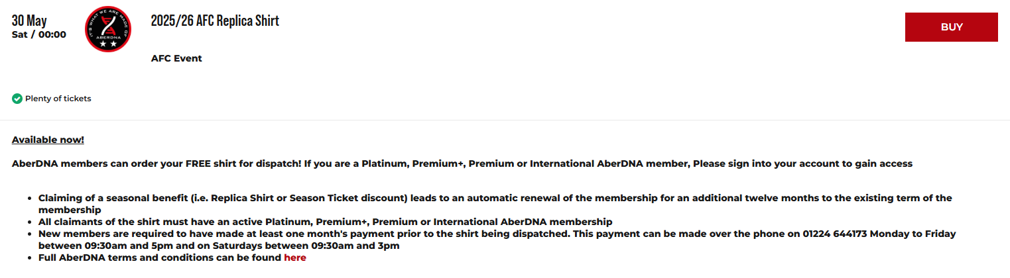This screenshot has height=278, width=1010.
Task: Open the AberDNA terms 'here' link
Action: click(295, 257)
